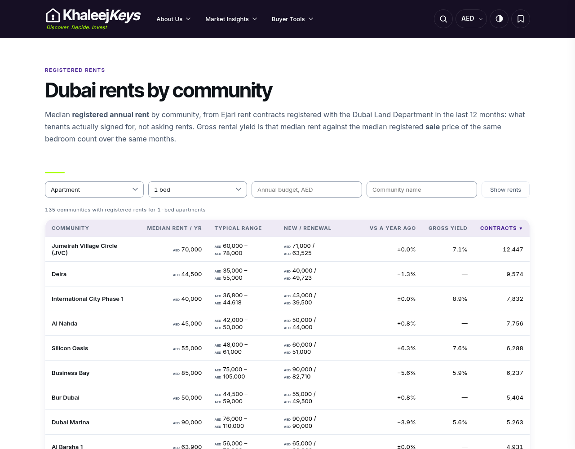Click the AED 90,000 median rent for Dubai Marina

click(x=187, y=423)
